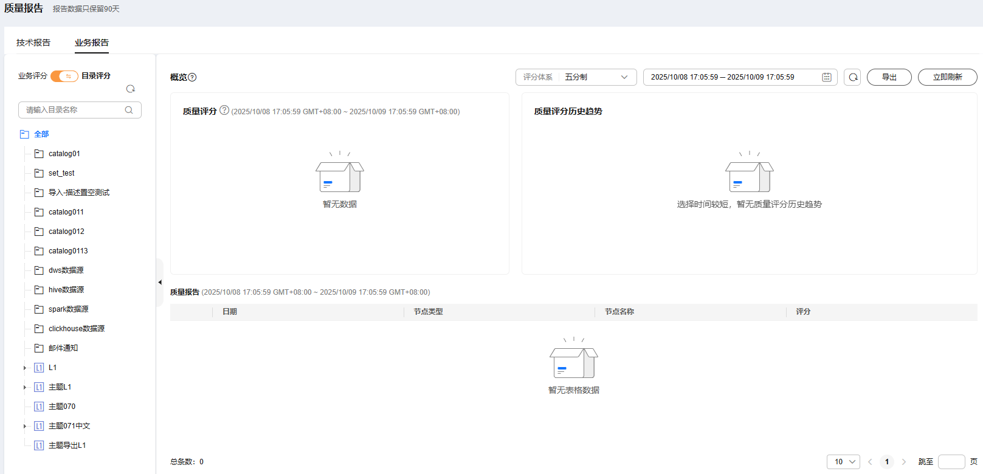Select the 业务报告 tab
Image resolution: width=983 pixels, height=474 pixels.
tap(92, 43)
